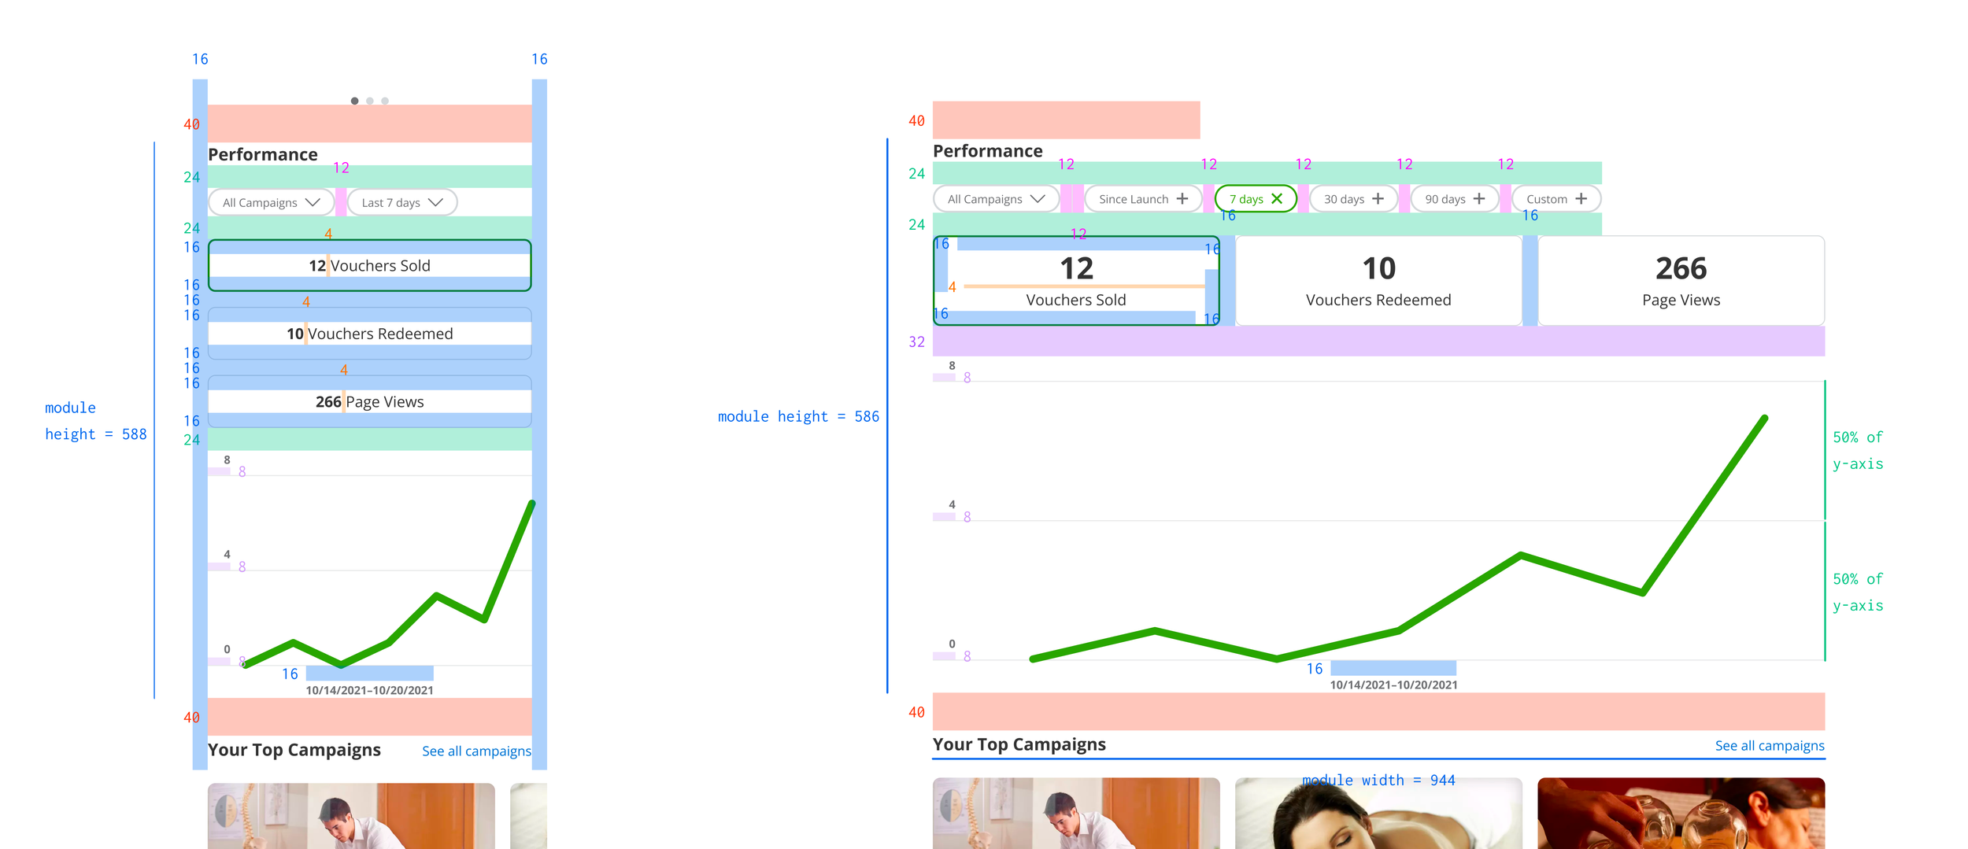Click the Performance heading in mobile mockup

coord(263,155)
